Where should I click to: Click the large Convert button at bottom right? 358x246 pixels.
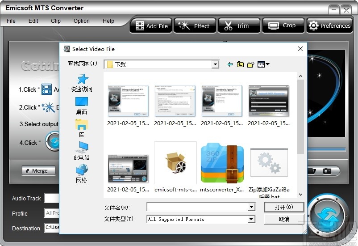click(328, 215)
